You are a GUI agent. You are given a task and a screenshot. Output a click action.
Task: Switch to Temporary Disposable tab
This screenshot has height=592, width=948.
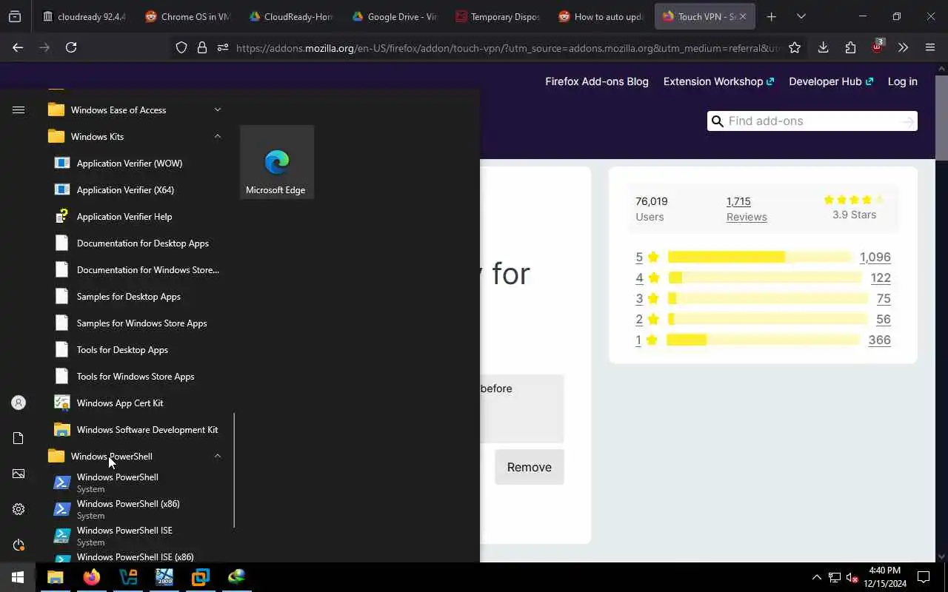[498, 16]
